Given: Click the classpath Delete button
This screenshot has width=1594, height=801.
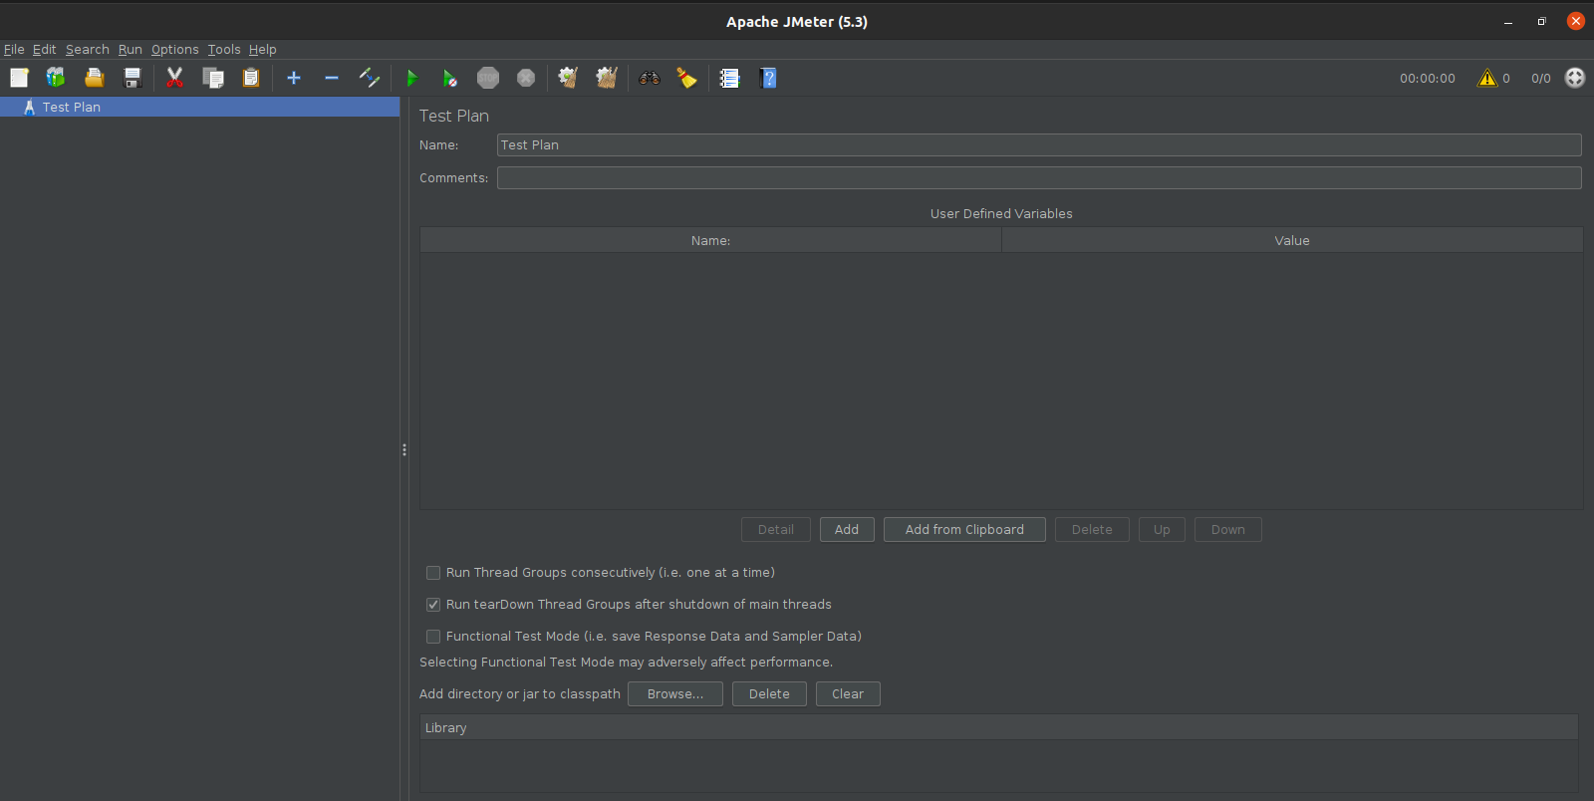Looking at the screenshot, I should coord(769,694).
